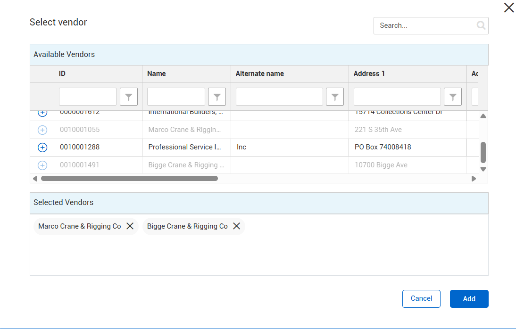Add Professional Service vendor via plus icon
Viewport: 516px width, 329px height.
pos(42,148)
